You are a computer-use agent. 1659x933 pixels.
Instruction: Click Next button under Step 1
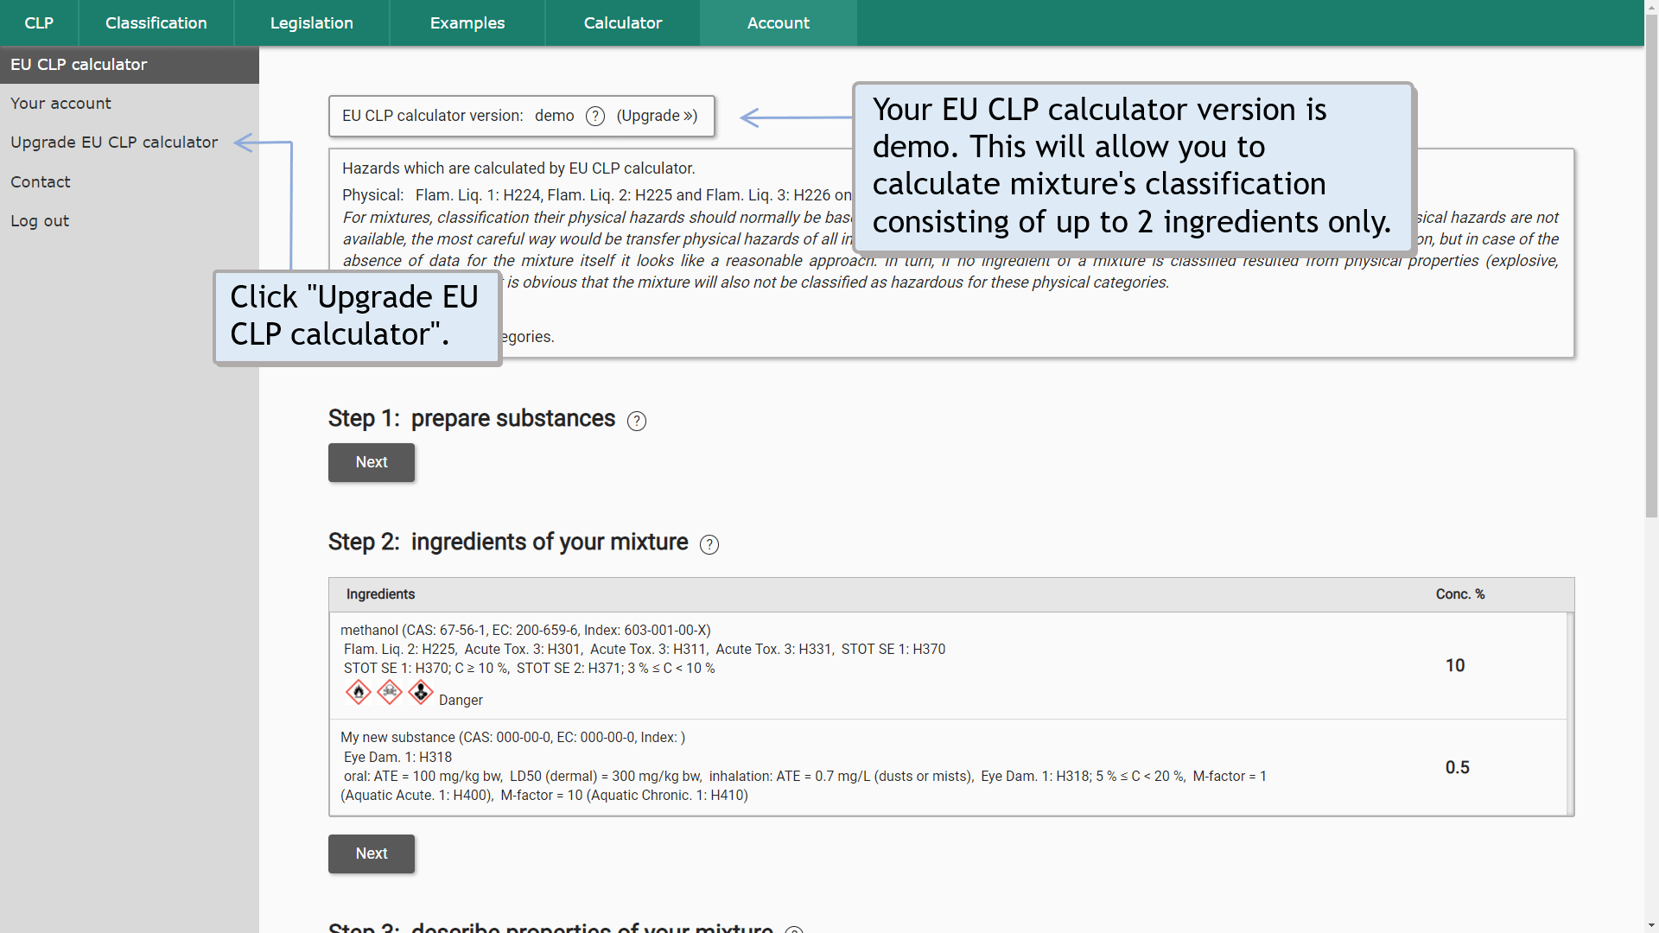371,461
